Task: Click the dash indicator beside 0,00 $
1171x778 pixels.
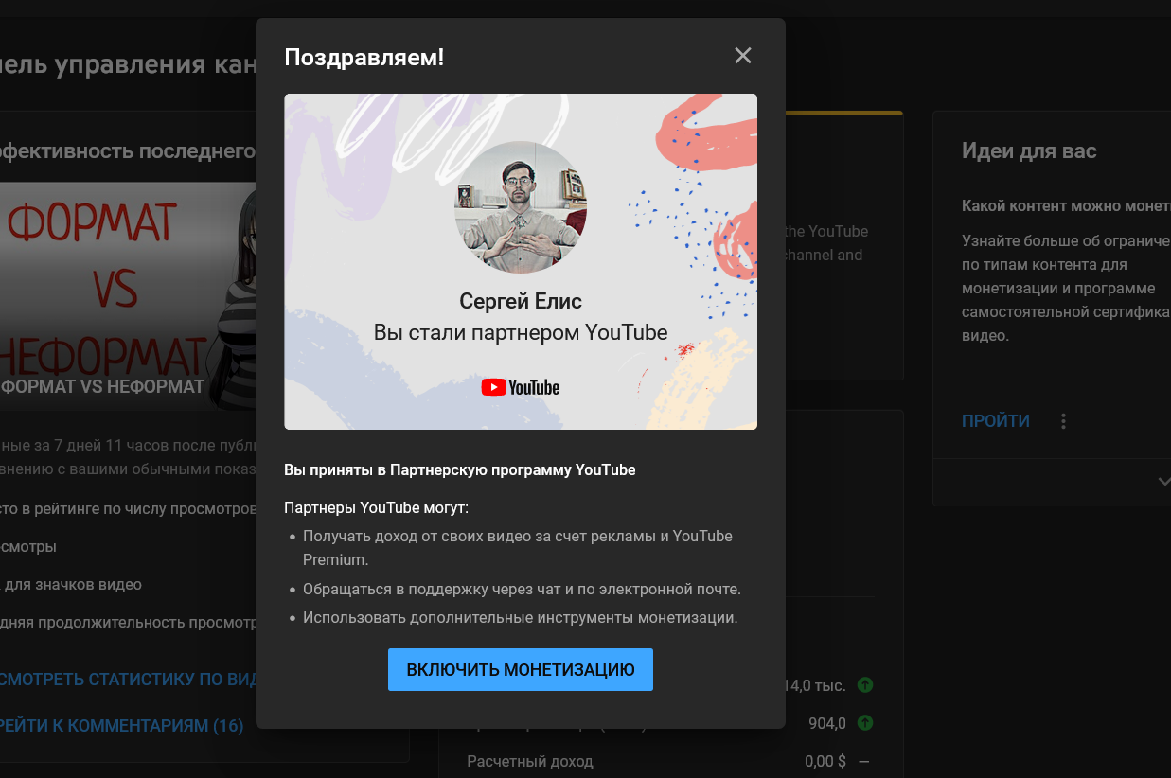Action: pyautogui.click(x=863, y=761)
